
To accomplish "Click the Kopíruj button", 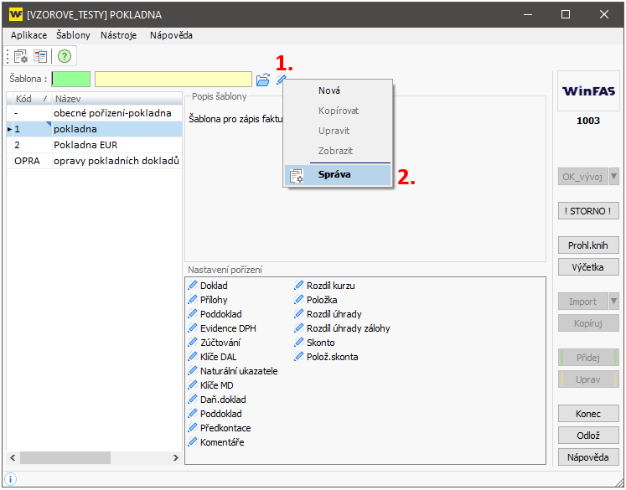I will pyautogui.click(x=588, y=323).
